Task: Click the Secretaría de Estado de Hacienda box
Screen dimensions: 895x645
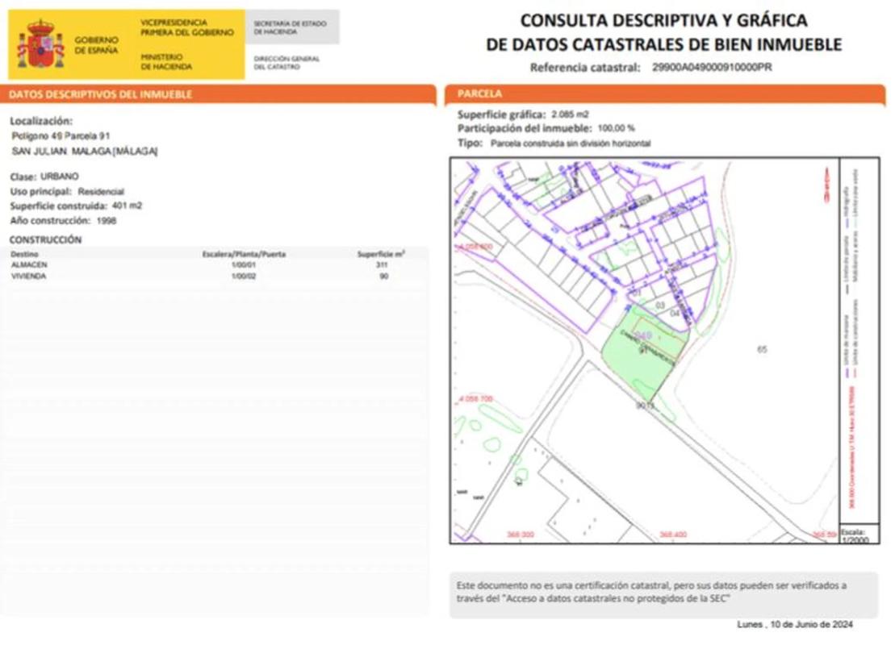Action: click(291, 27)
